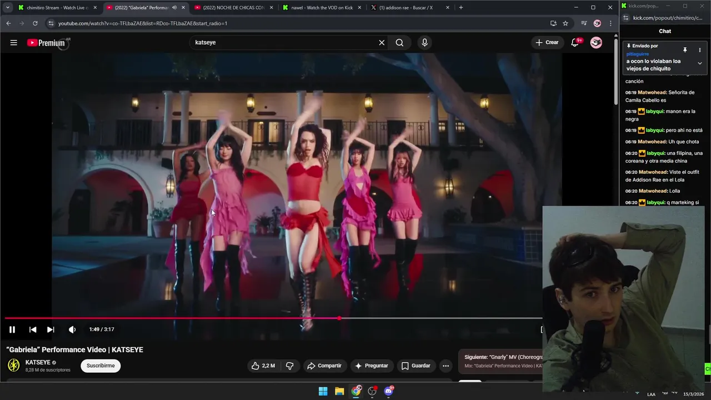Select 'Siguiente: Gnarly MV' next item
The width and height of the screenshot is (711, 400).
pyautogui.click(x=500, y=361)
